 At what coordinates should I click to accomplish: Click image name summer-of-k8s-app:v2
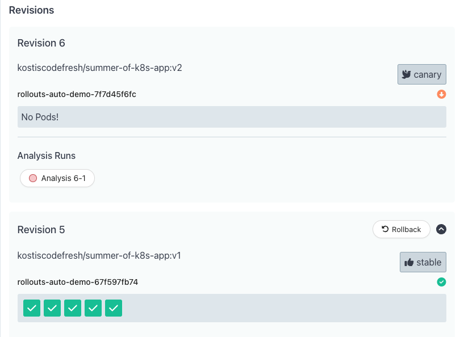click(99, 68)
